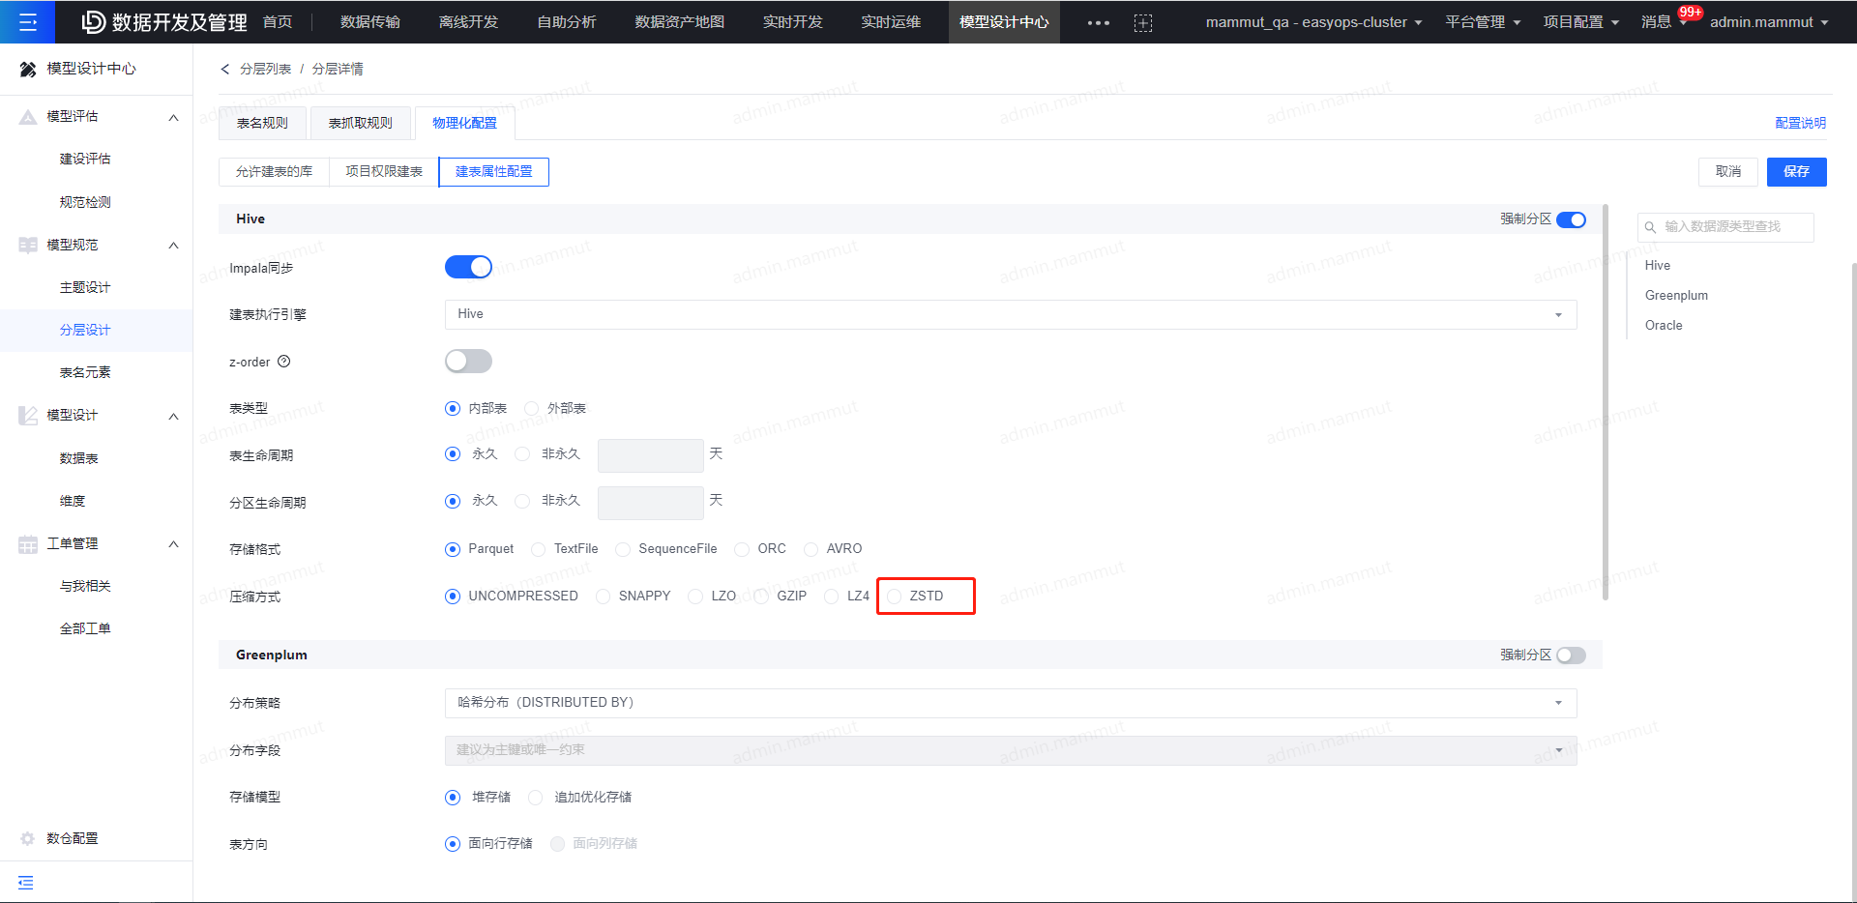
Task: Open 平台管理 dropdown menu
Action: 1483,22
